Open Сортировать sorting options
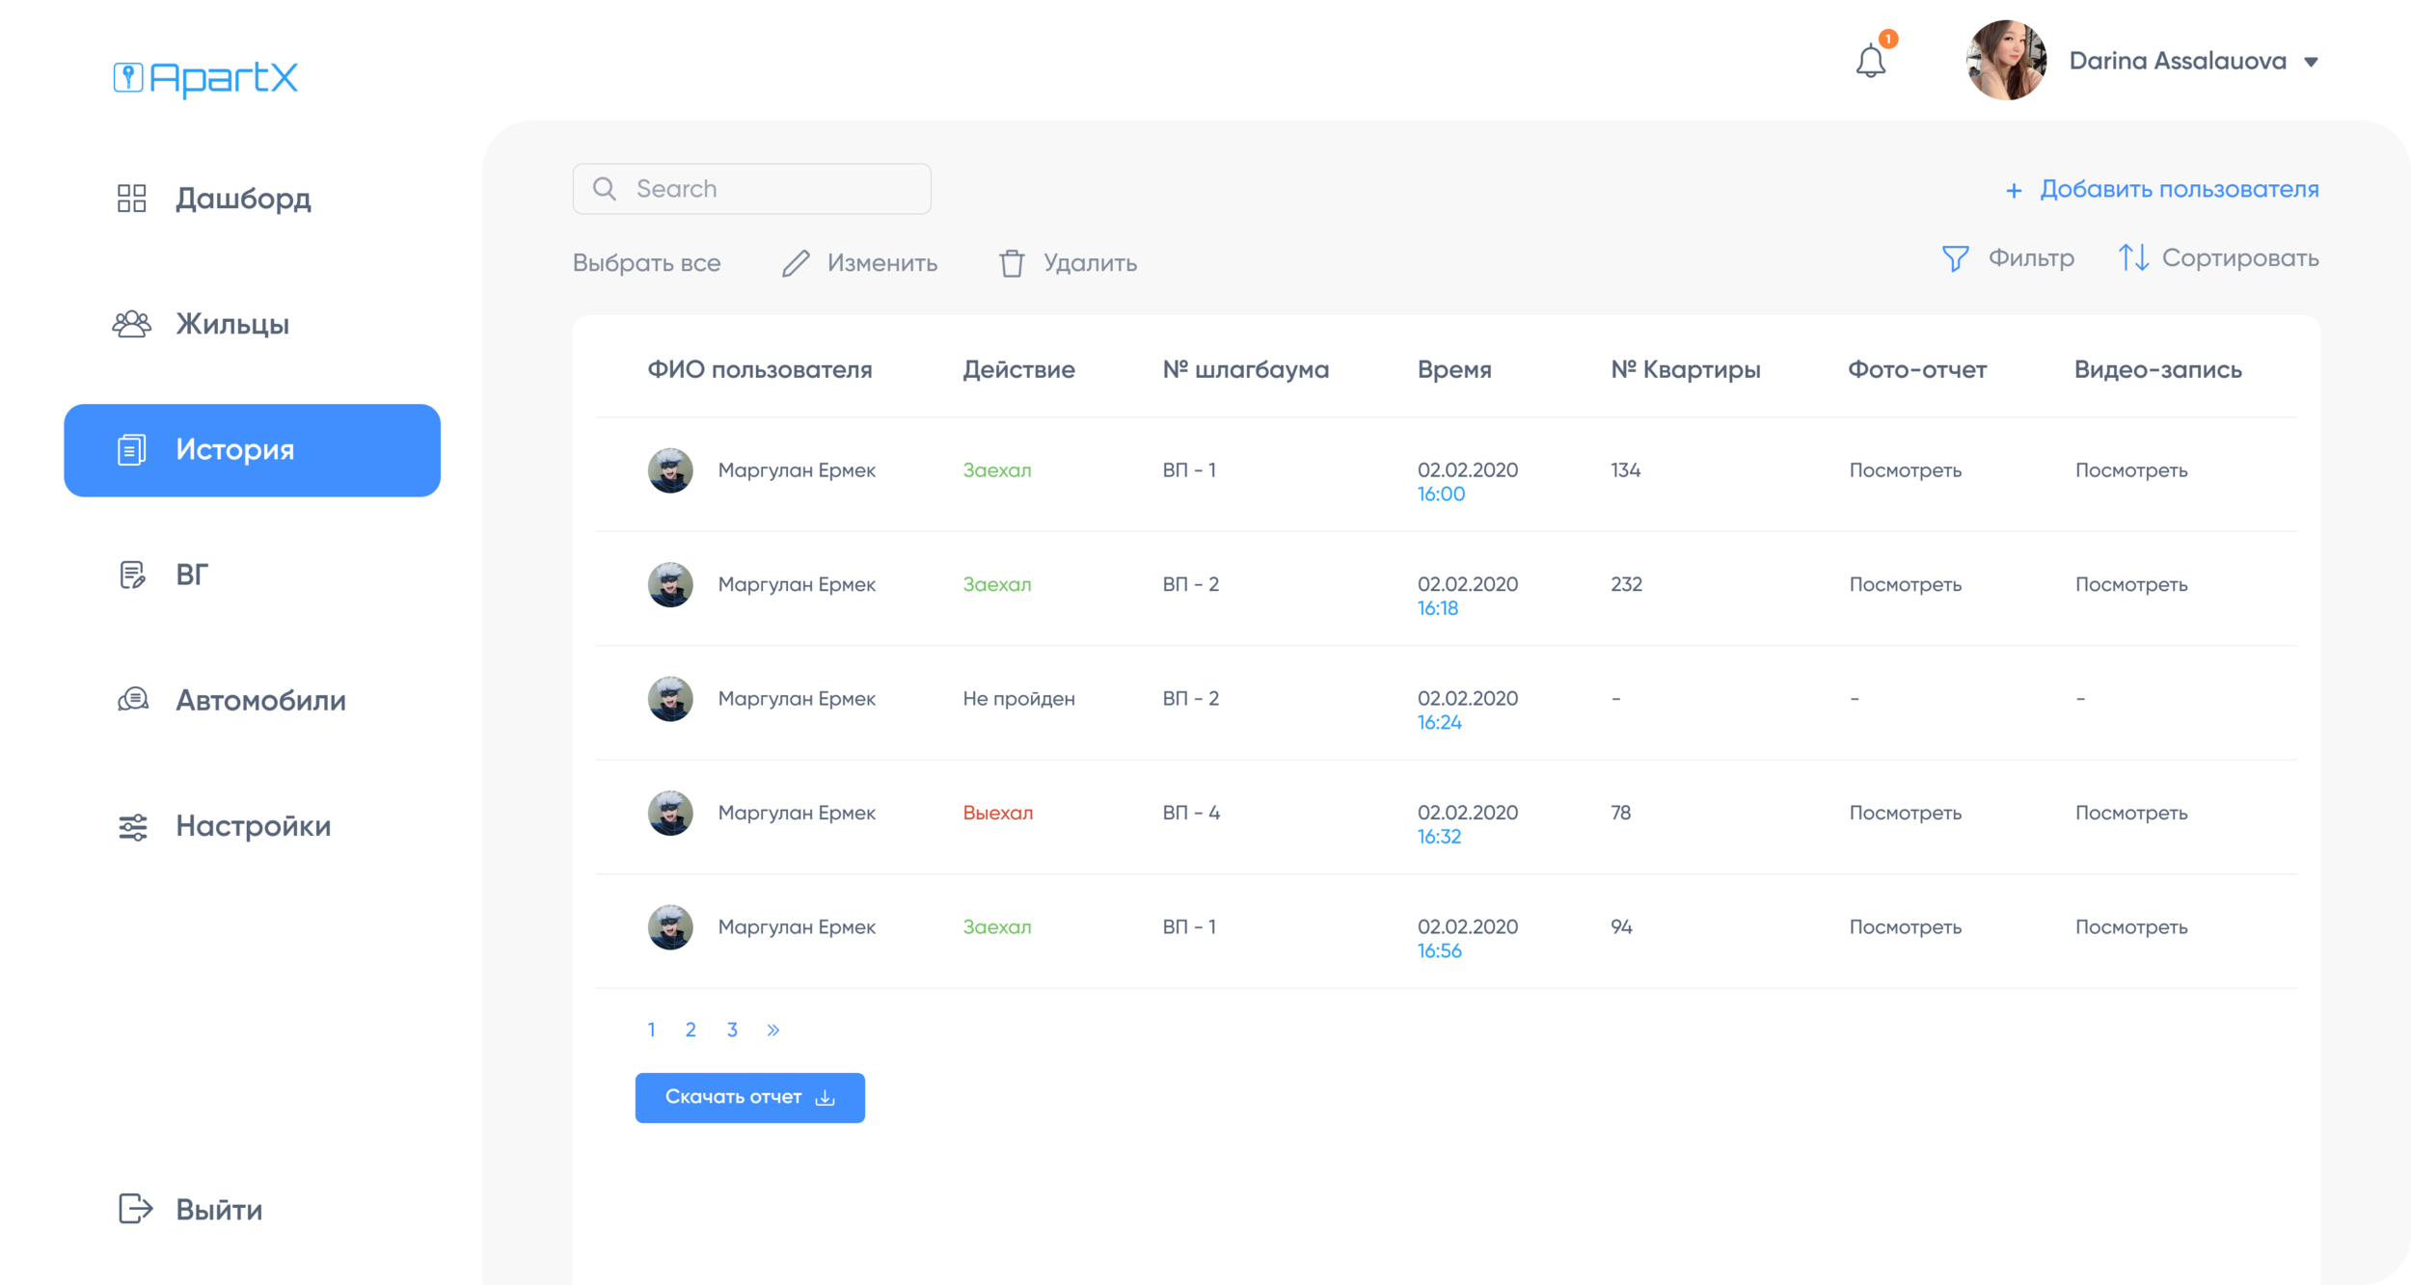2411x1285 pixels. pos(2239,258)
